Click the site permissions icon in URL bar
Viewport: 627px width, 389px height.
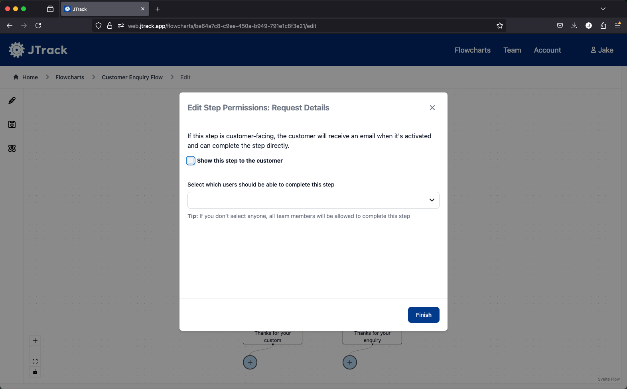coord(121,26)
